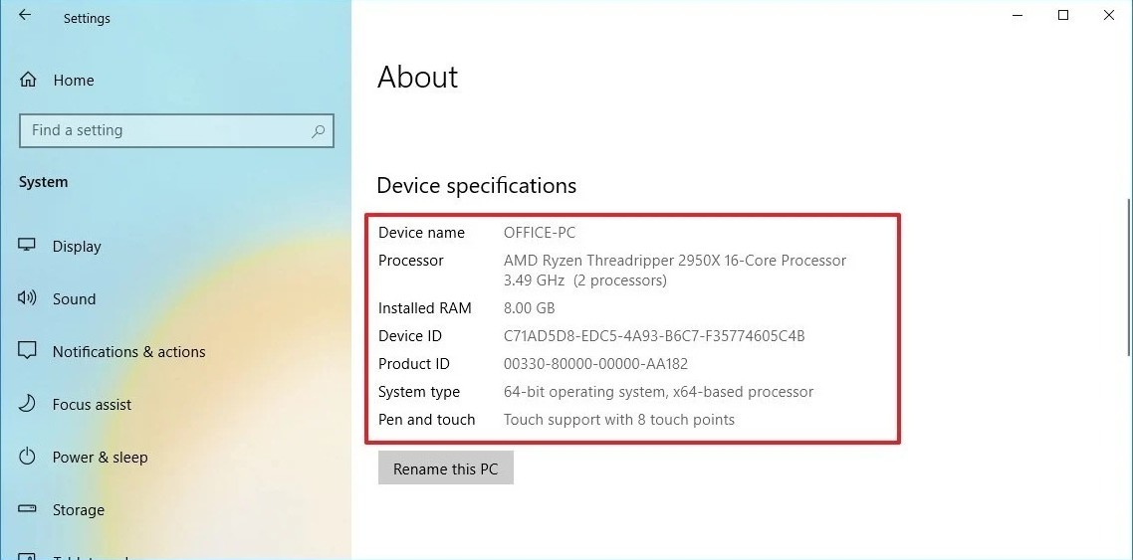Minimize the Settings window
1133x560 pixels.
point(1018,16)
